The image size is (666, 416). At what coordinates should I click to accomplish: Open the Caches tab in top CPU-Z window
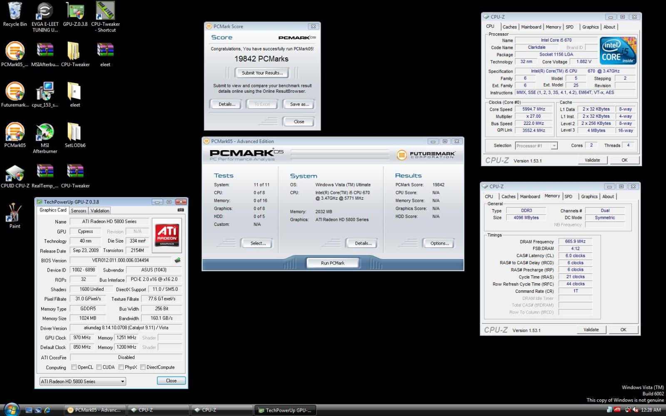click(509, 27)
